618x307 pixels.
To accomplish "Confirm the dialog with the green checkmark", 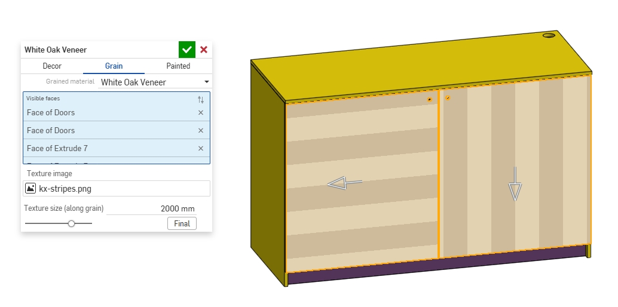I will [187, 50].
